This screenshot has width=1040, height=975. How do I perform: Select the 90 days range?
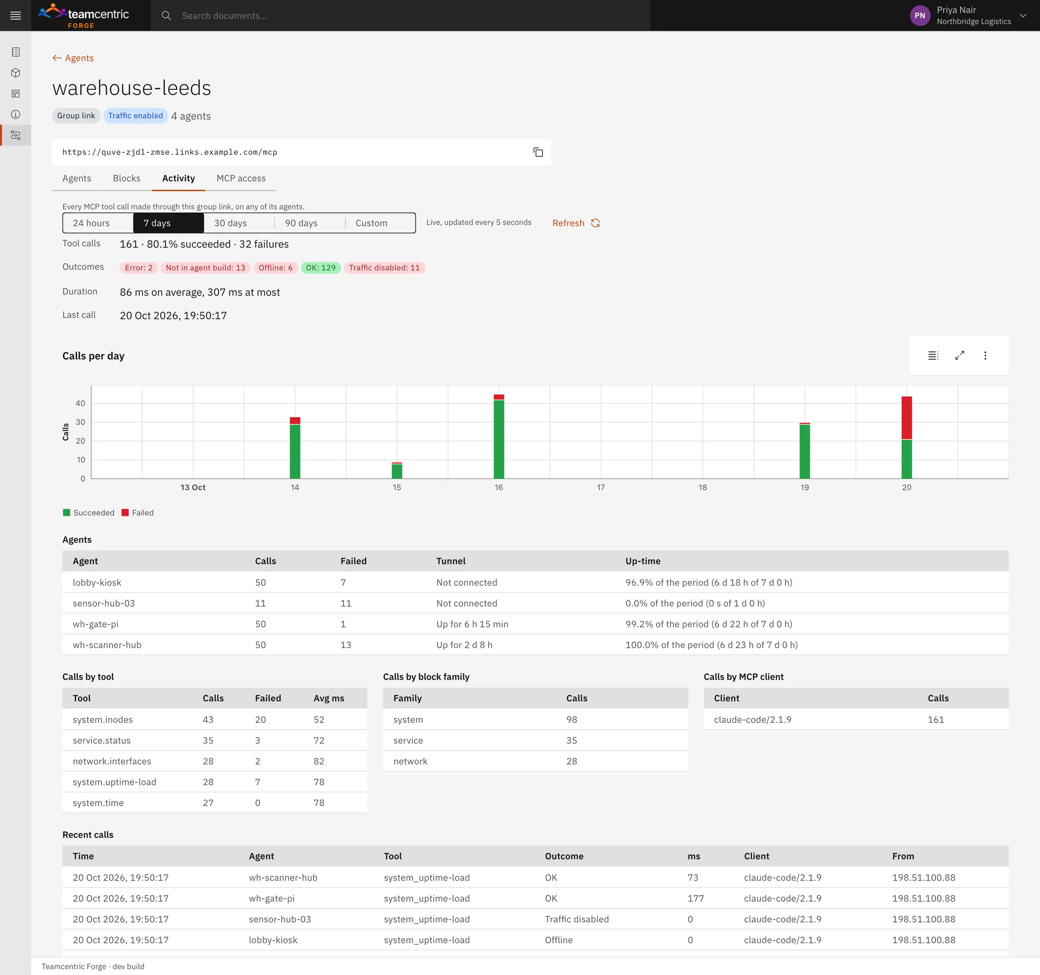coord(310,223)
